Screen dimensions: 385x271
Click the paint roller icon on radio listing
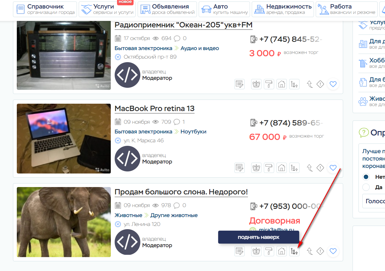pyautogui.click(x=269, y=84)
